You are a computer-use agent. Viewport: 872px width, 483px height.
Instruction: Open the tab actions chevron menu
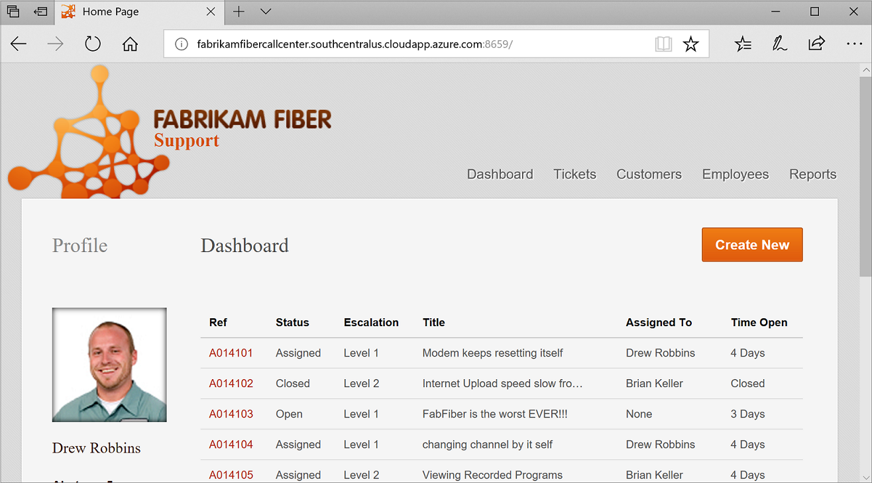266,11
